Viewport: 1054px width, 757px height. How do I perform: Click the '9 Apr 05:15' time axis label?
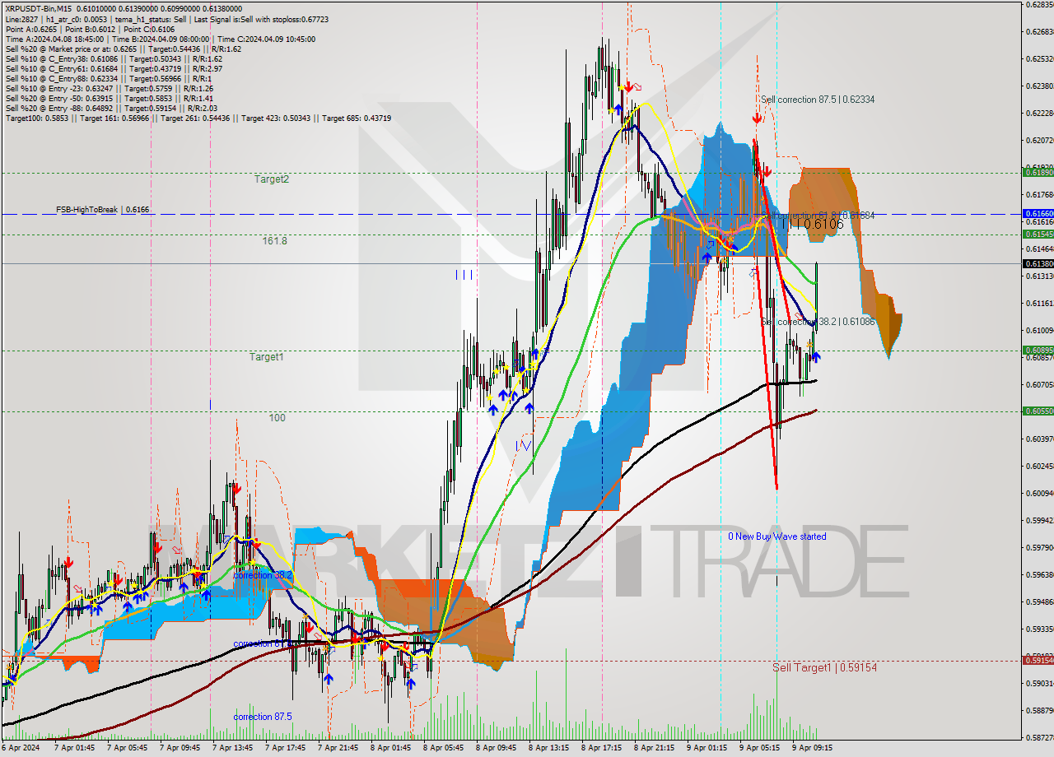click(758, 748)
